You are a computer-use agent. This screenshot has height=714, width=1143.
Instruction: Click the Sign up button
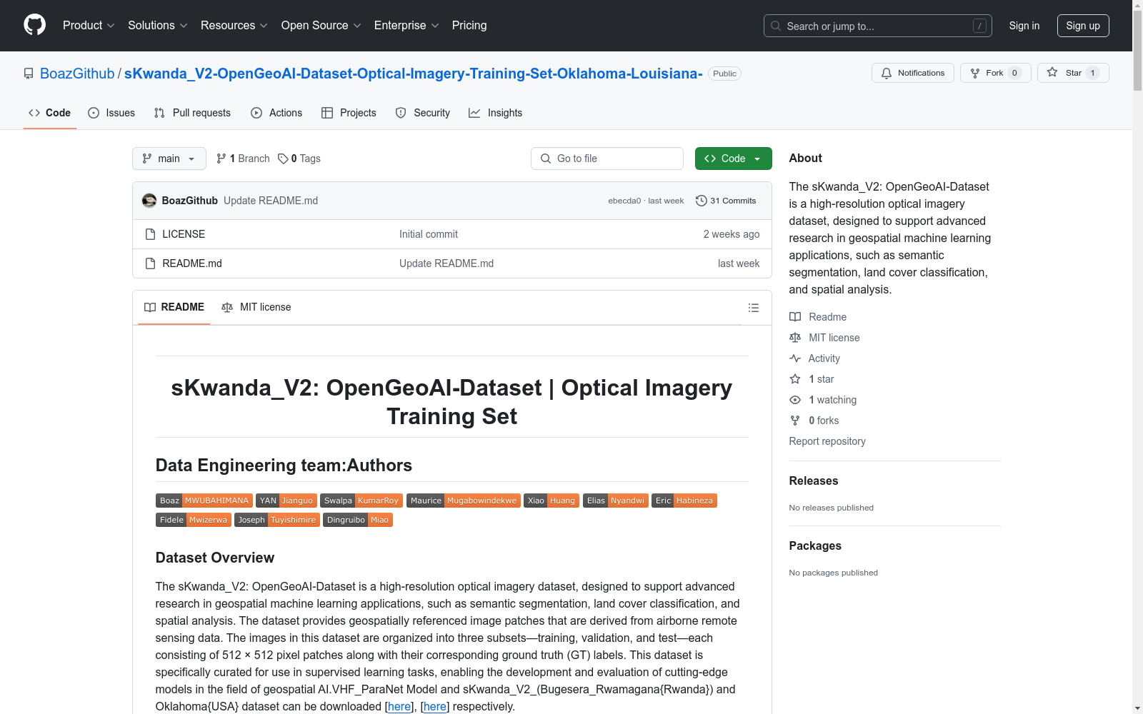tap(1083, 26)
